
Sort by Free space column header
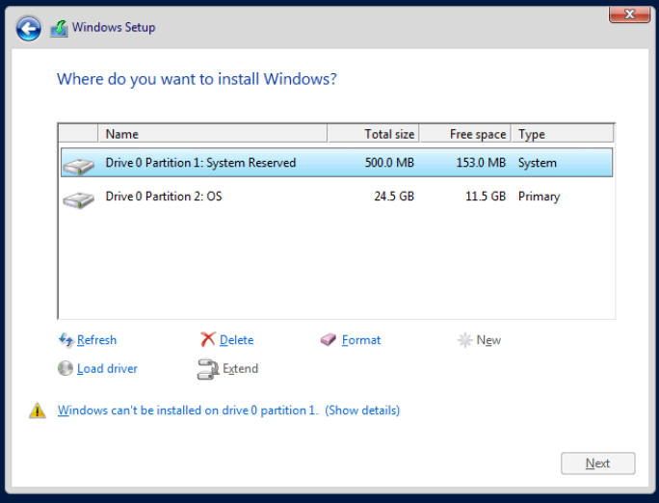pos(465,134)
